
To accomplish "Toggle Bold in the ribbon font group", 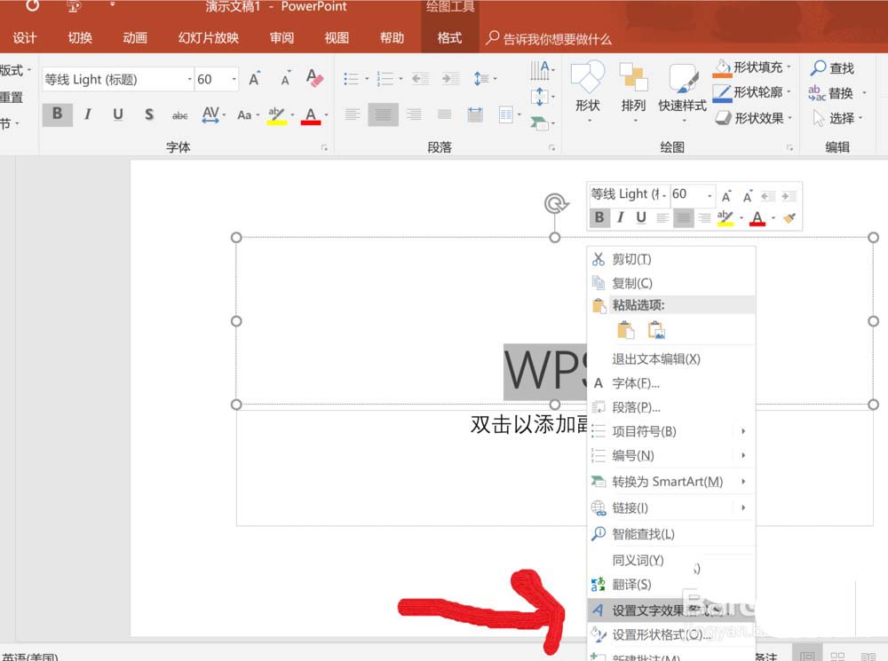I will point(57,114).
